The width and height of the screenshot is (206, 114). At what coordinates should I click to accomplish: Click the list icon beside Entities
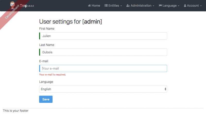106,6
